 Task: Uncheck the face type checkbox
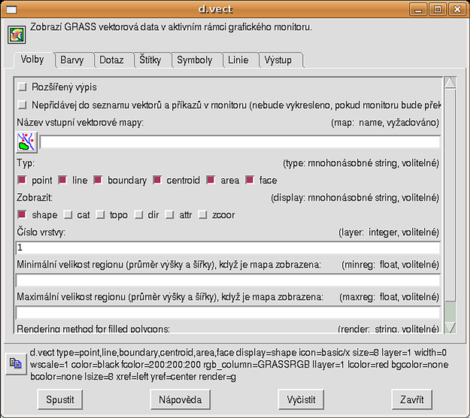tap(250, 180)
